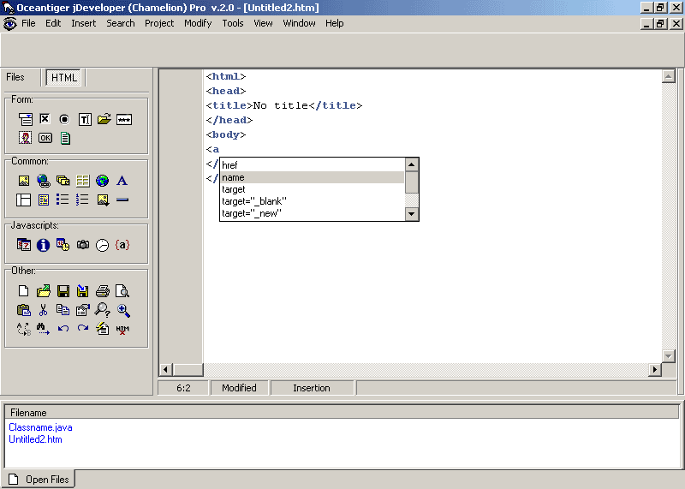Click the {a} braces Javascript icon
685x489 pixels.
pos(122,245)
